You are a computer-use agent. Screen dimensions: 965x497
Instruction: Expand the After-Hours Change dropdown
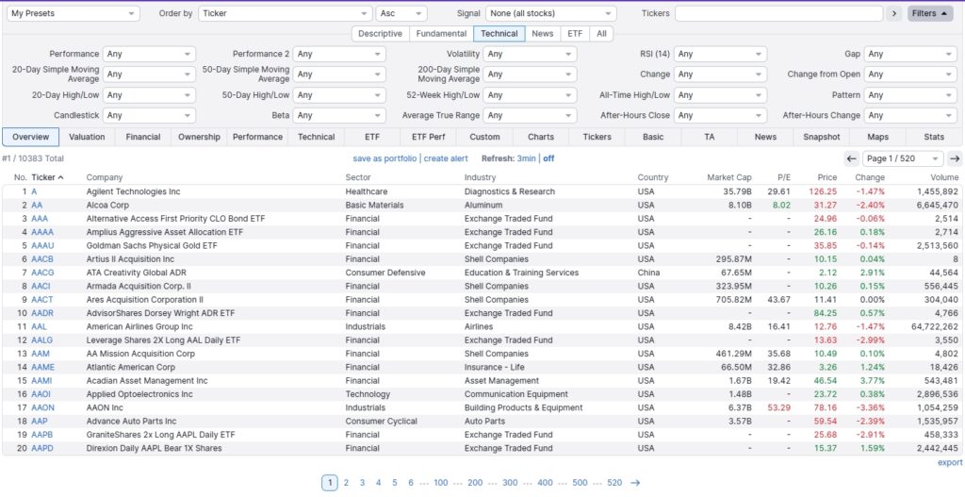pos(910,116)
